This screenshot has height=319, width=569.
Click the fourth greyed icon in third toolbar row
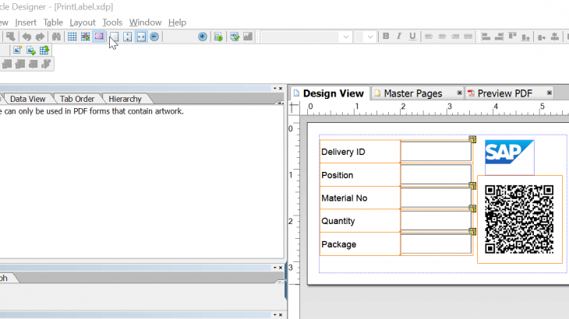[x=46, y=64]
